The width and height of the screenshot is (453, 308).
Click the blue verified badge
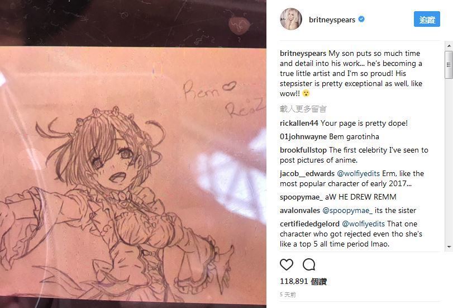(x=361, y=19)
